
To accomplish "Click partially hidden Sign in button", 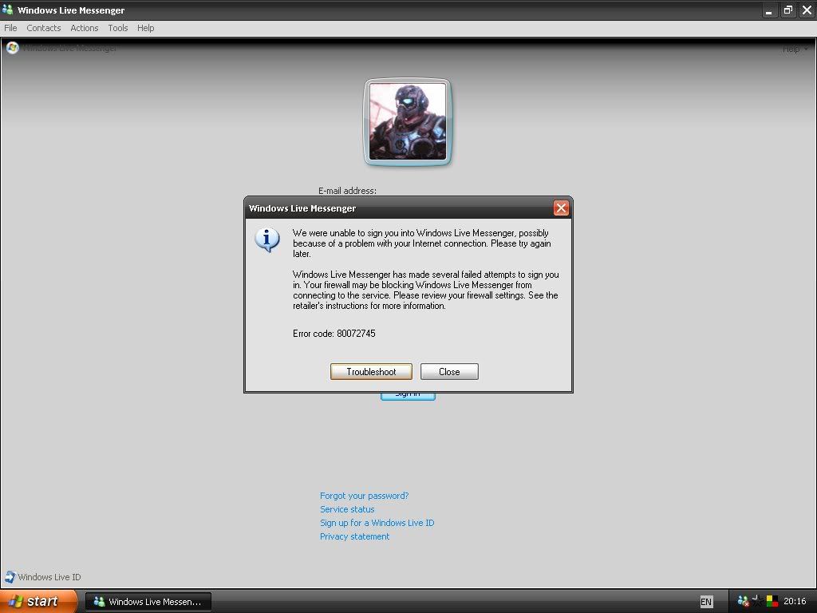I will 408,396.
